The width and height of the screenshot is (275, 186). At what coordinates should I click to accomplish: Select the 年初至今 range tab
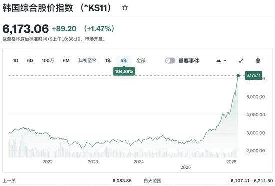point(87,61)
